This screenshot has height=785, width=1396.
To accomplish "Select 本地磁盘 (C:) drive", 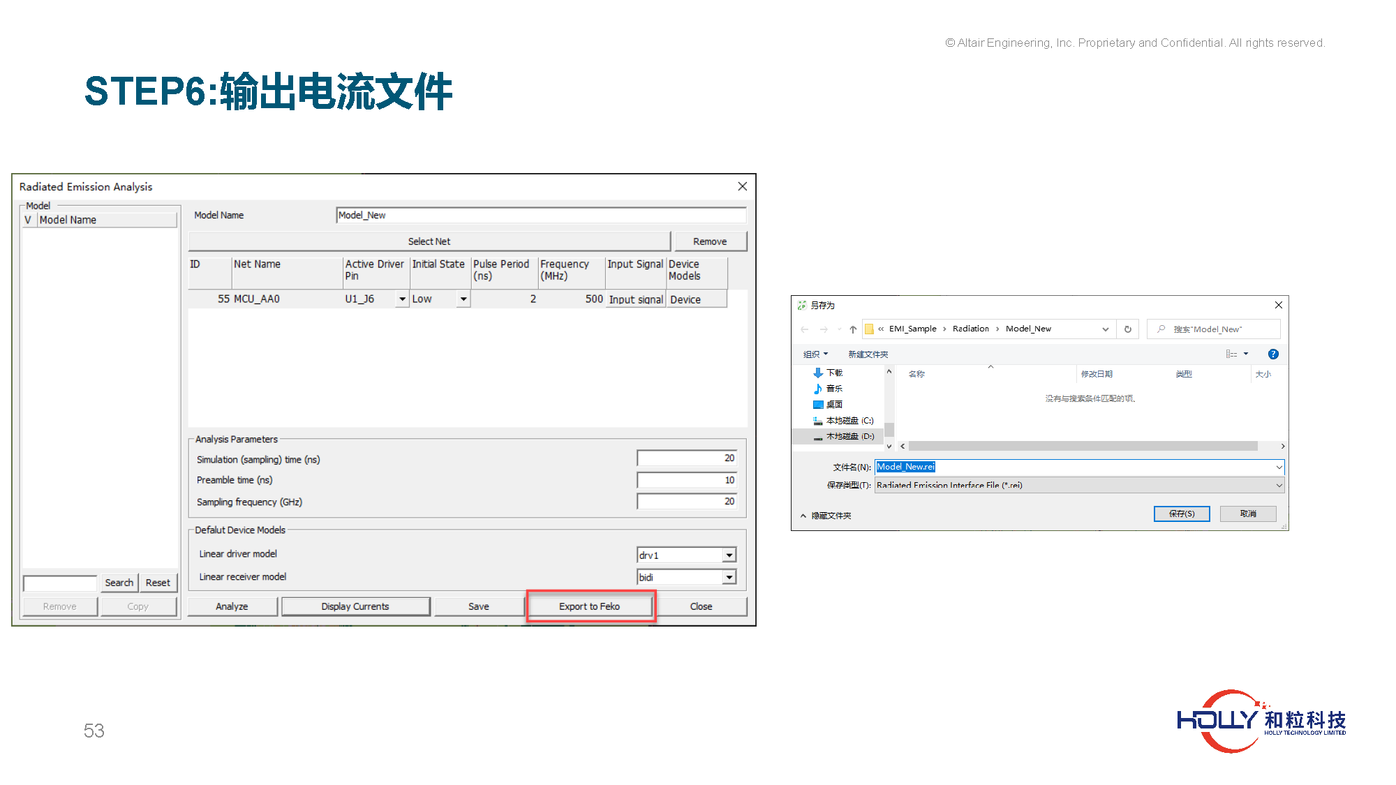I will [849, 421].
